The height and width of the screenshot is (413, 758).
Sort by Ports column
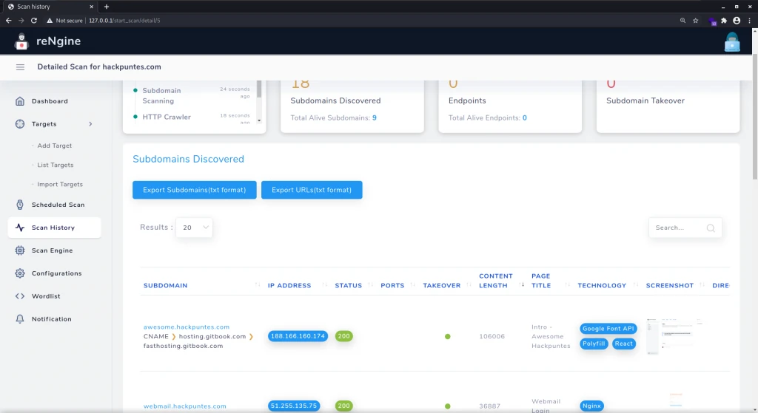point(392,286)
